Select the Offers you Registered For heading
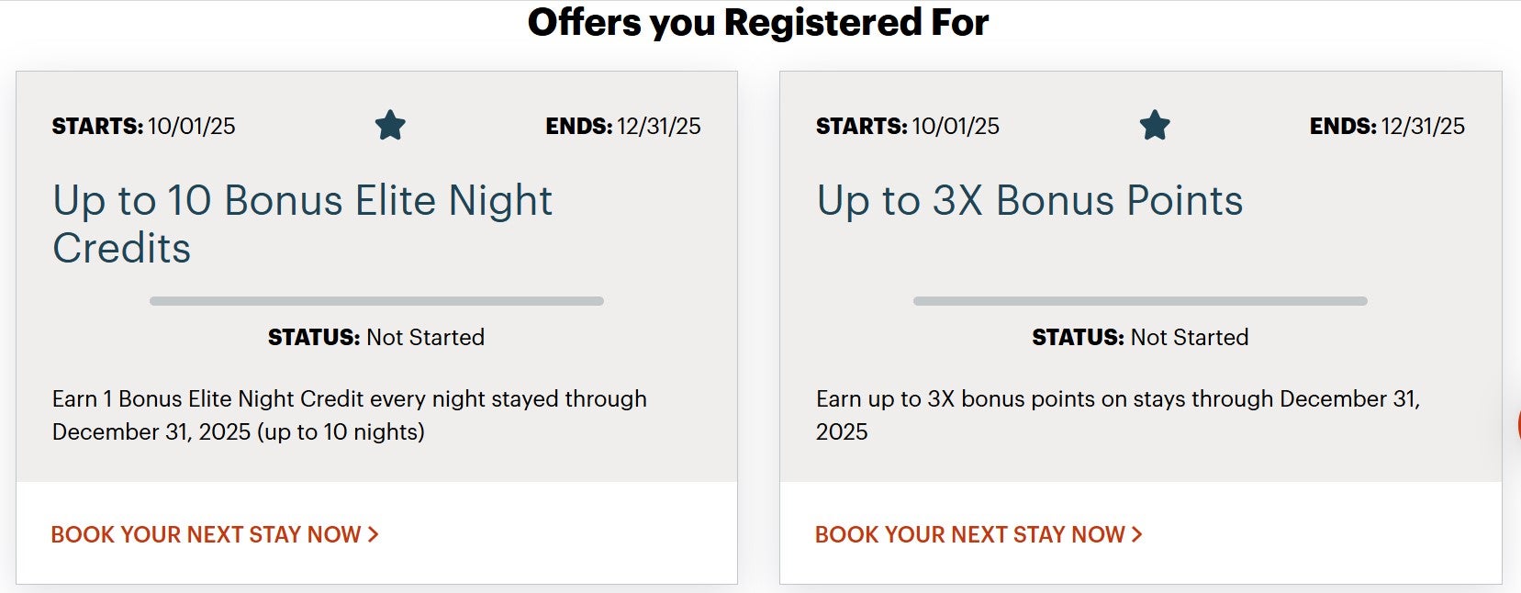This screenshot has width=1521, height=593. pos(759,23)
